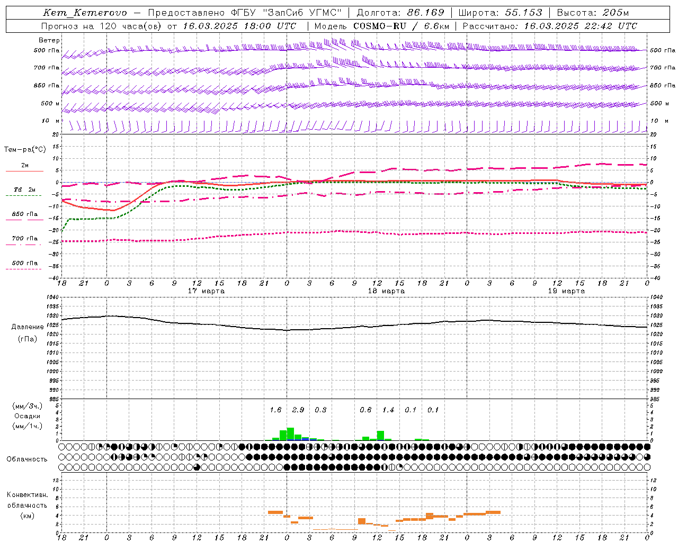Click the computed time Рассчитано: 16.03.2025 22:42 UTC
This screenshot has width=678, height=542.
(550, 26)
